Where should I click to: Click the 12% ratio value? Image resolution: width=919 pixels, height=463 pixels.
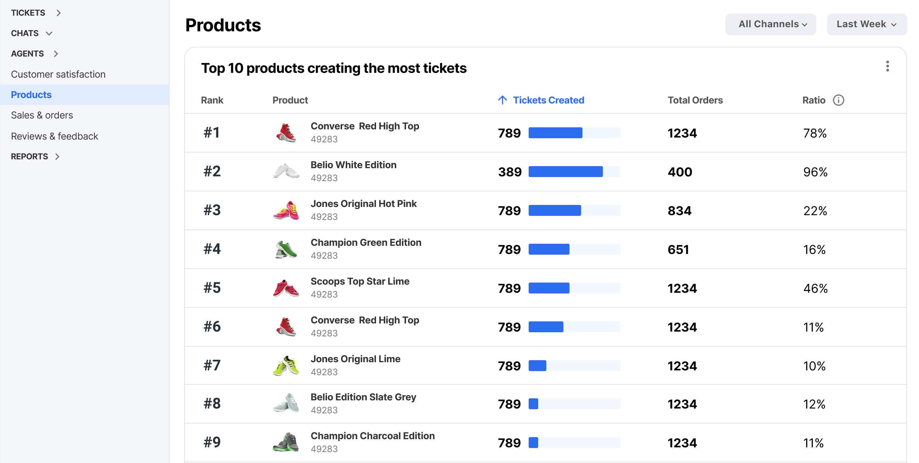point(814,404)
